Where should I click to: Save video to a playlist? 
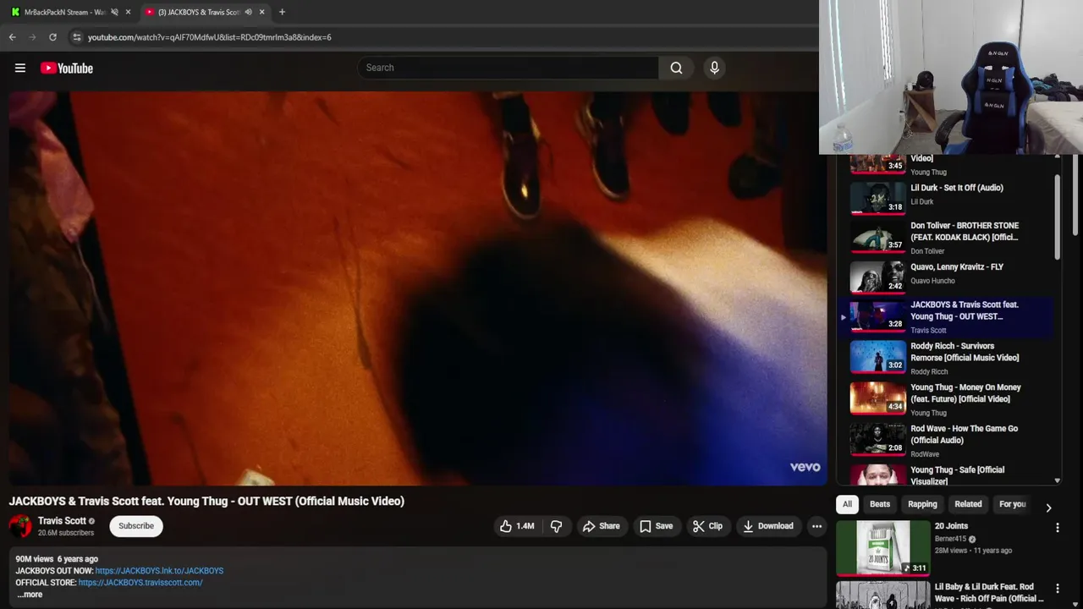coord(656,526)
